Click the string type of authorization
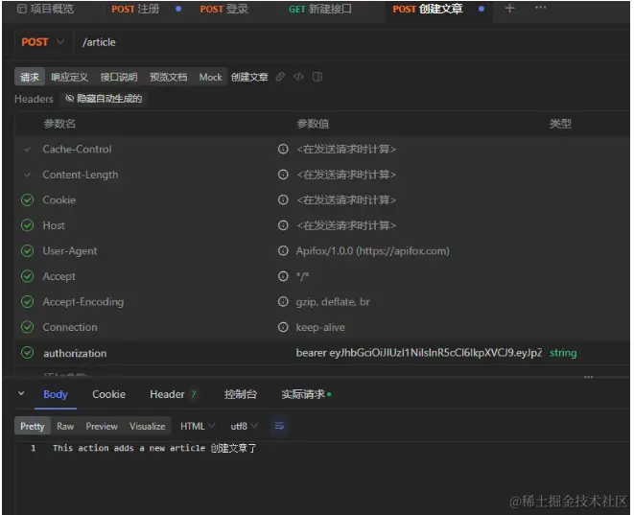The width and height of the screenshot is (634, 515). tap(563, 353)
